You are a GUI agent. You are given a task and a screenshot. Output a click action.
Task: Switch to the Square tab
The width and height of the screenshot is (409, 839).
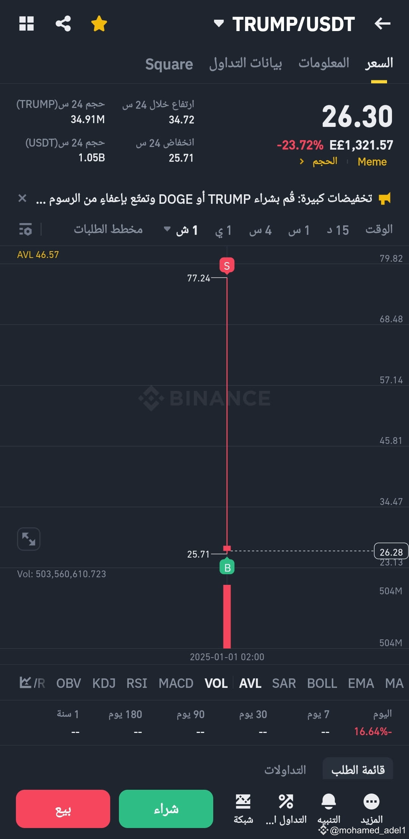[169, 64]
